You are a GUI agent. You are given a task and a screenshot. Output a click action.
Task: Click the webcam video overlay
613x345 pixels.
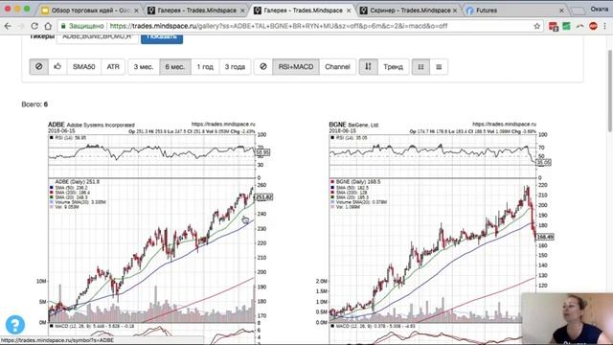[567, 319]
